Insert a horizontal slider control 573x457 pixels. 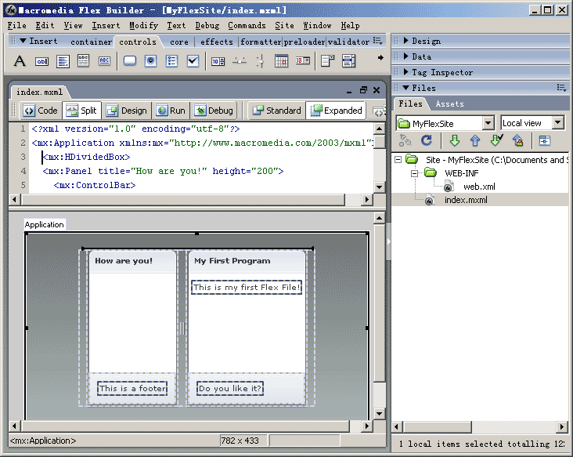(240, 60)
